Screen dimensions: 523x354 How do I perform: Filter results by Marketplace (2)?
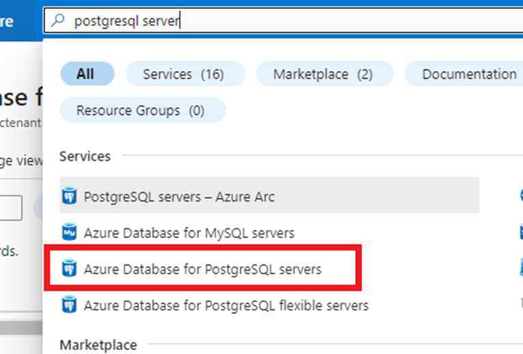(324, 74)
